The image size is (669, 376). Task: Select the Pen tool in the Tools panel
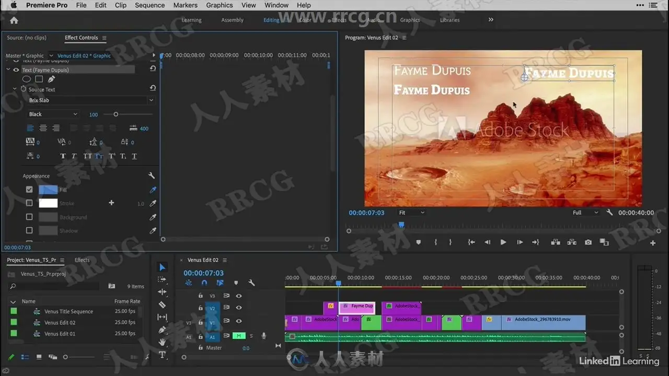click(162, 330)
